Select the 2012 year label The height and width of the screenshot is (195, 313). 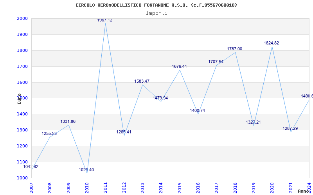point(124,188)
